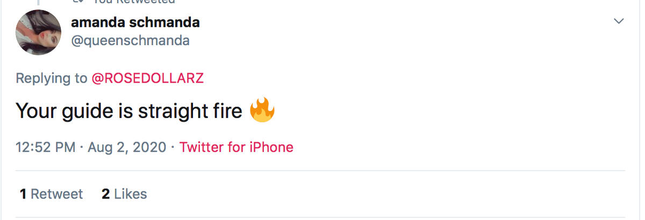Click amanda schmanda's profile avatar
The height and width of the screenshot is (220, 645).
click(x=39, y=32)
